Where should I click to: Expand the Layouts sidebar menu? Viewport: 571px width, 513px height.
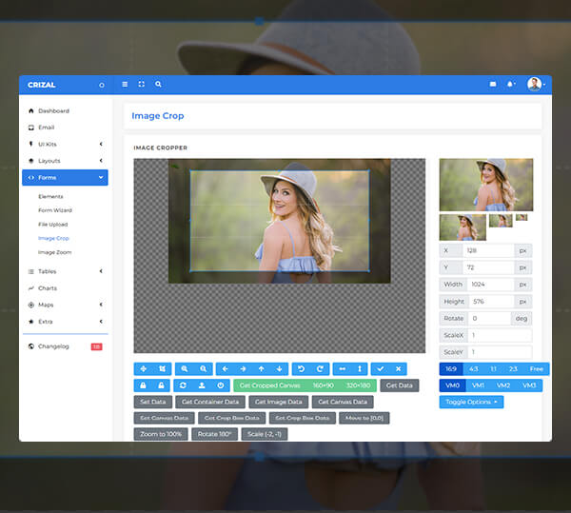pos(65,161)
